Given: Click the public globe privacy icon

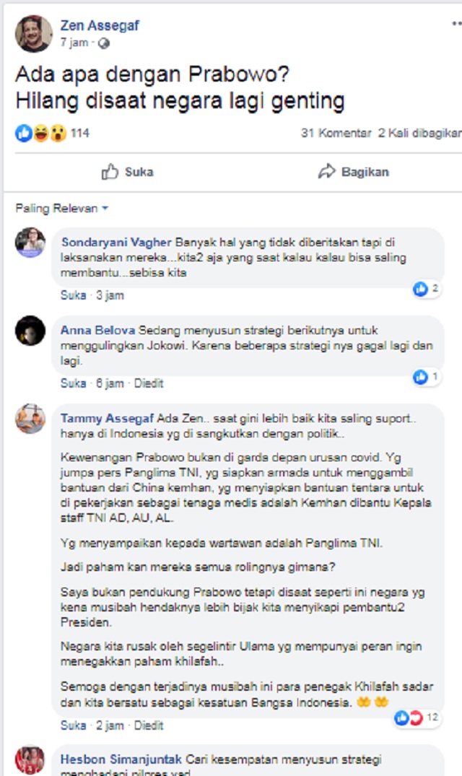Looking at the screenshot, I should click(x=104, y=43).
